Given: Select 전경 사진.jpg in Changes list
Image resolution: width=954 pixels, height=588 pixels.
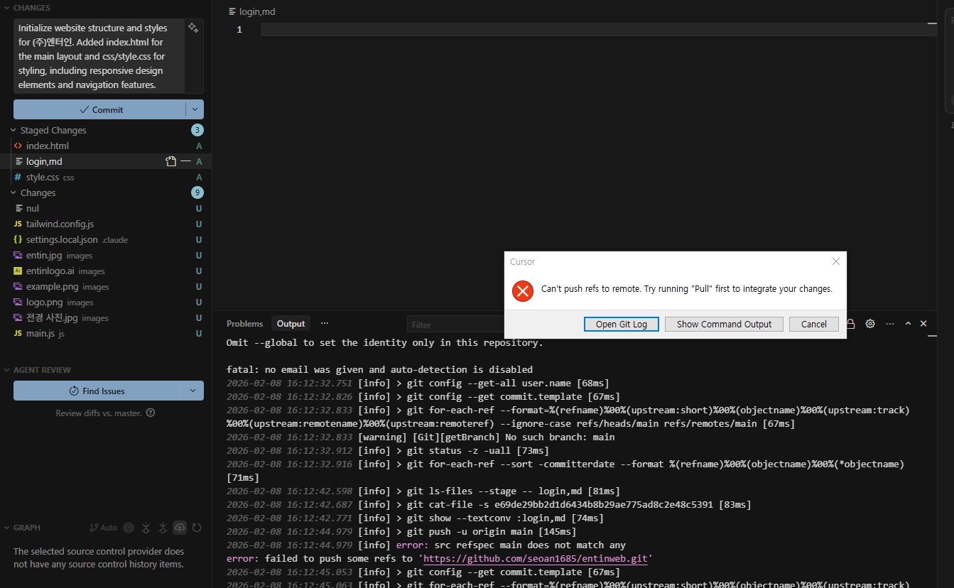Looking at the screenshot, I should coord(106,317).
